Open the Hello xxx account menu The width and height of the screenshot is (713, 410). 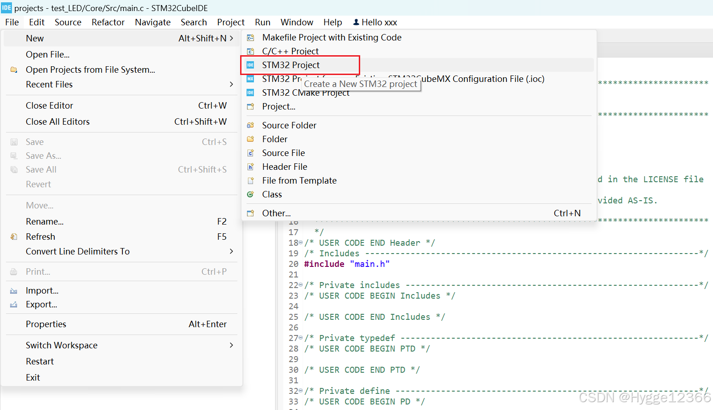coord(375,22)
